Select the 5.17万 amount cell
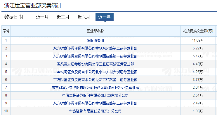This screenshot has height=116, width=217. pos(198,56)
